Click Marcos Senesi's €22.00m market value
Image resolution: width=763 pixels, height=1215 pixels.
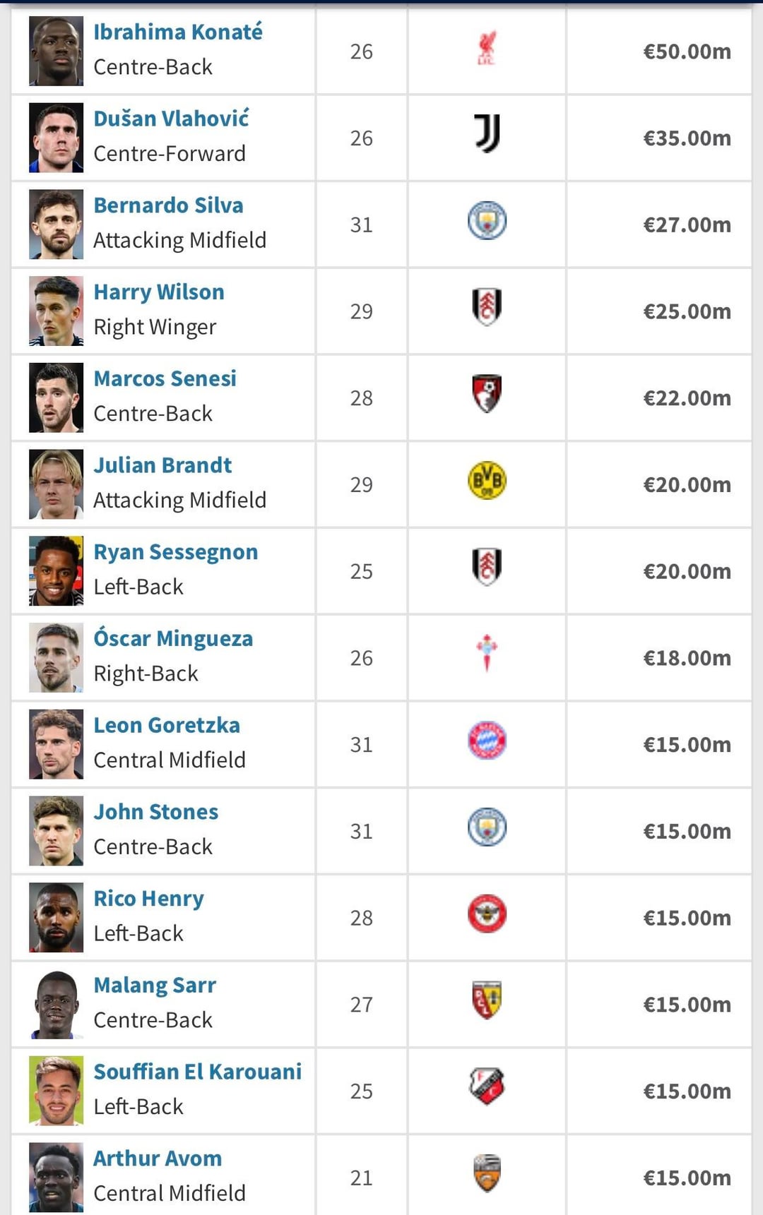click(687, 398)
